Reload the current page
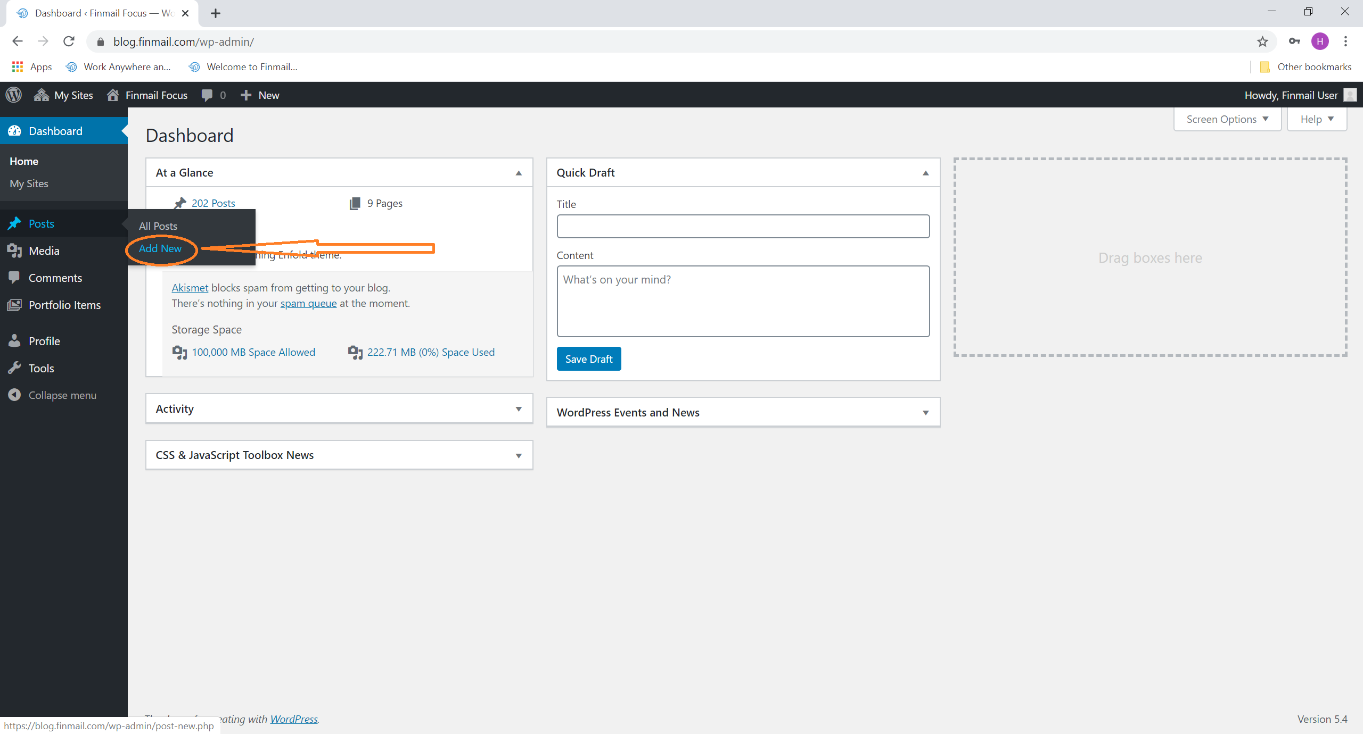 (x=69, y=41)
